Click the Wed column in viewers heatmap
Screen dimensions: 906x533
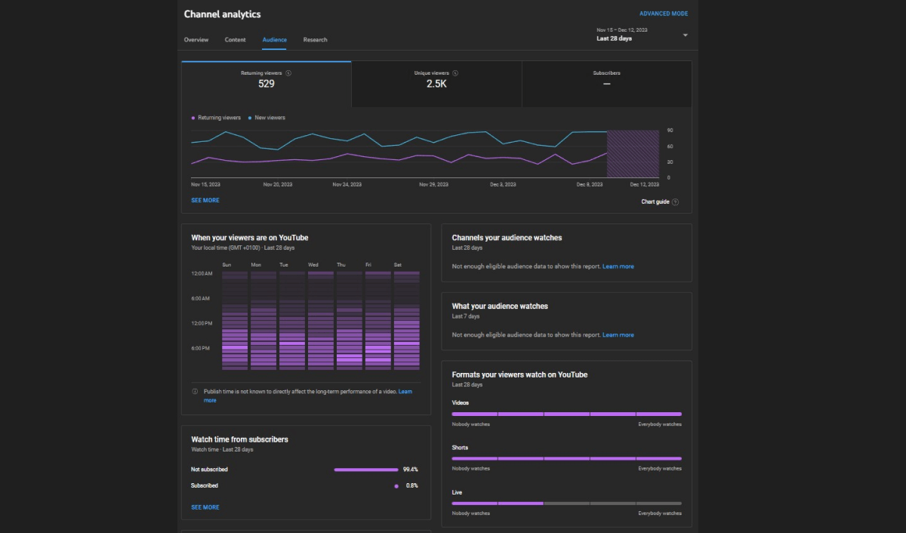320,321
